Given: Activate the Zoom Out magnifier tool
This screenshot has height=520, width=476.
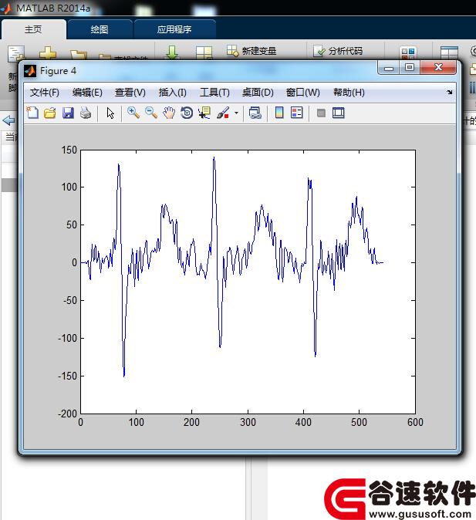Looking at the screenshot, I should (x=151, y=113).
